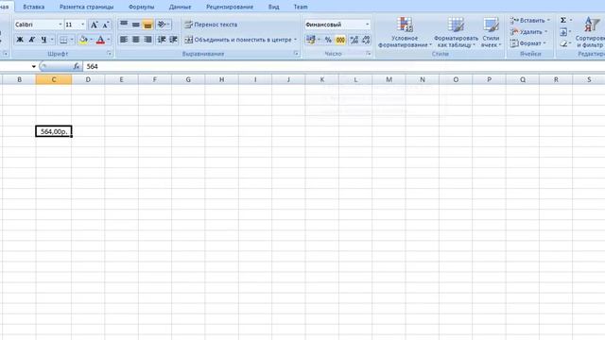
Task: Apply percent style format
Action: 328,40
